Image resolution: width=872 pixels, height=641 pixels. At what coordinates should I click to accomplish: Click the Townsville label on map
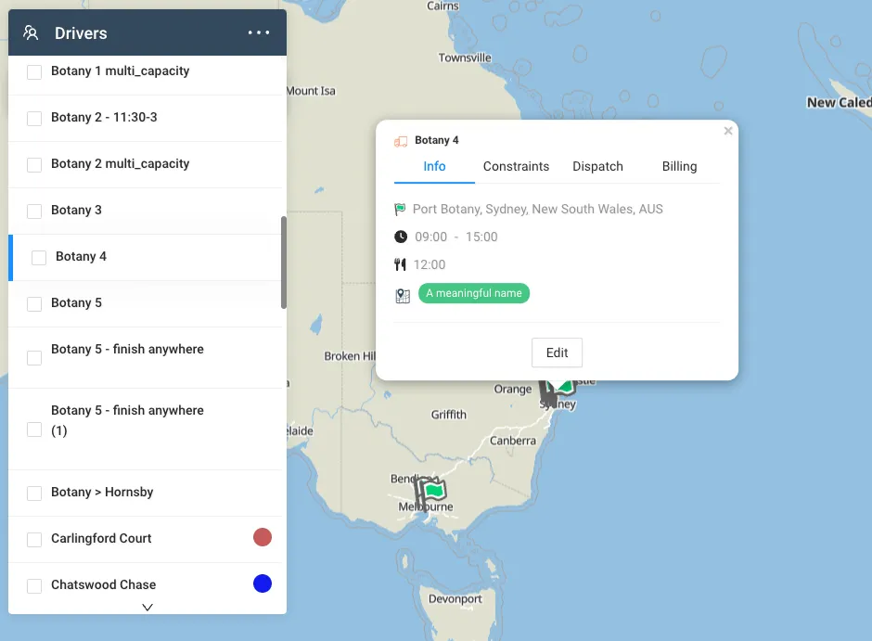click(465, 58)
